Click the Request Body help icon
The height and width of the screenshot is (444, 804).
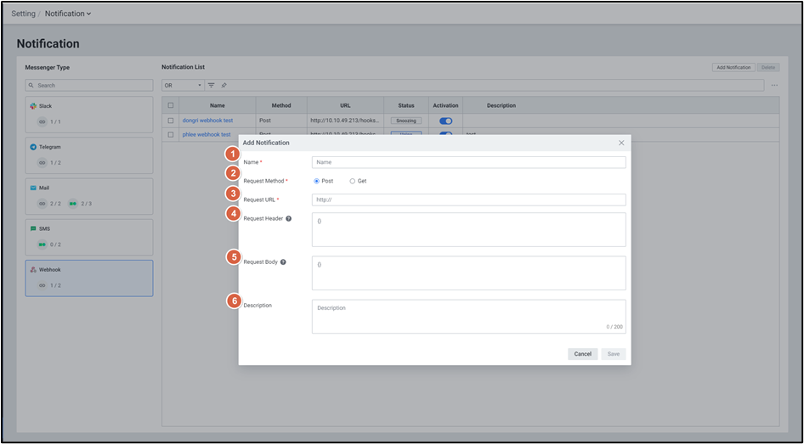click(x=283, y=262)
